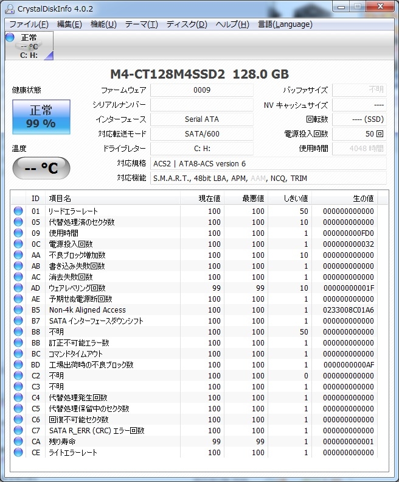Click status orb for ID 0C 電源投入回数
399x482 pixels.
coord(18,244)
